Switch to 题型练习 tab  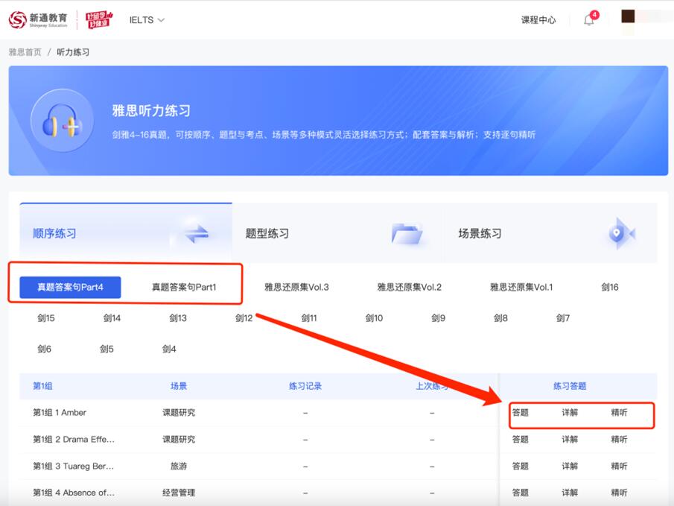[338, 233]
